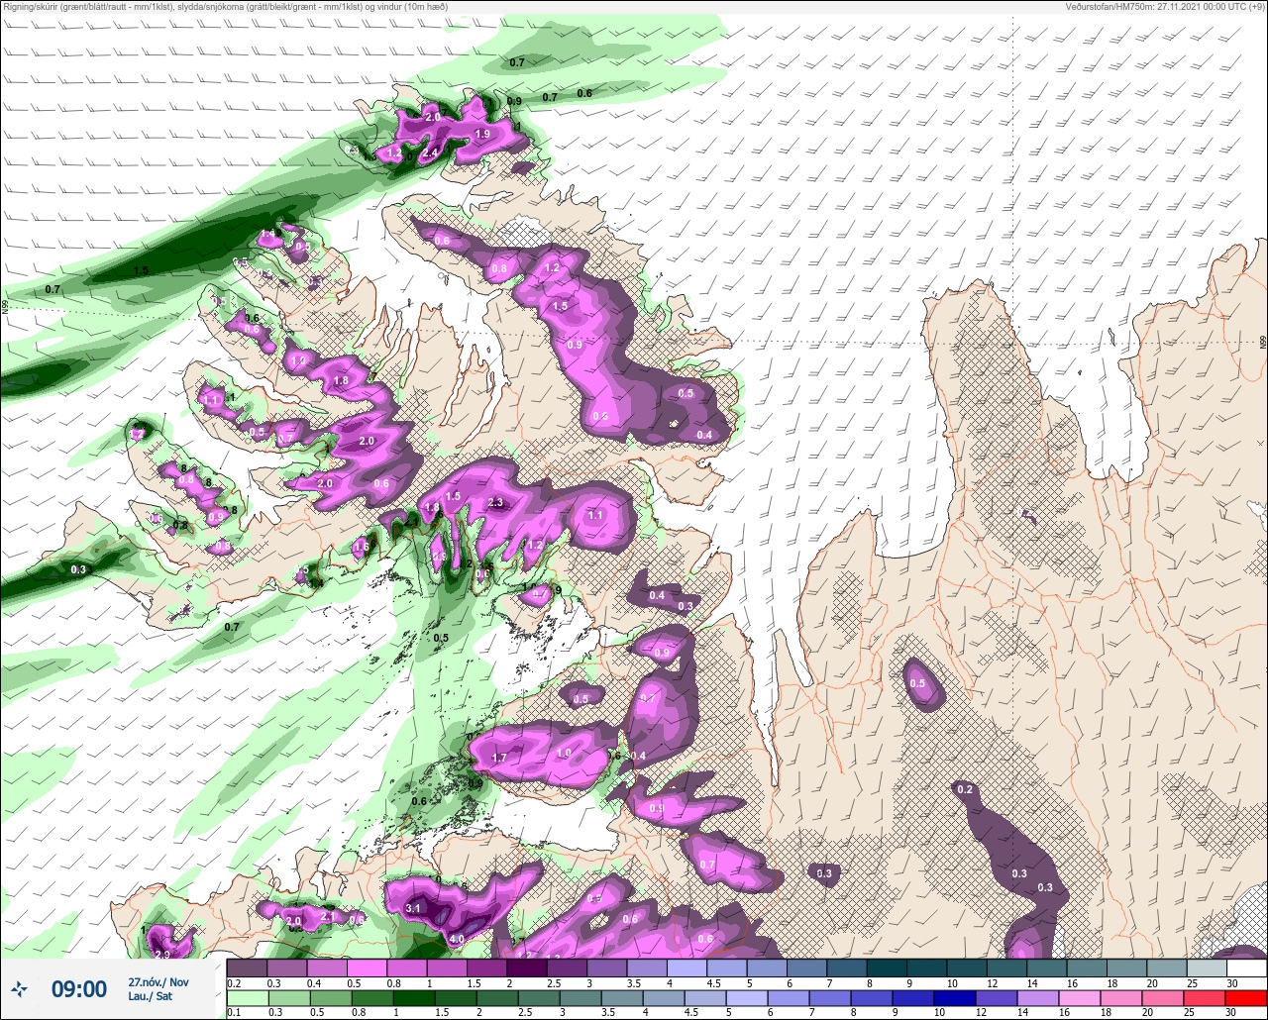This screenshot has width=1268, height=1020.
Task: Click the 09:00 forecast time label
Action: click(78, 988)
